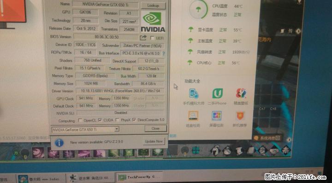Click the orange shield icon in 功能大全
The width and height of the screenshot is (332, 183).
pyautogui.click(x=240, y=116)
